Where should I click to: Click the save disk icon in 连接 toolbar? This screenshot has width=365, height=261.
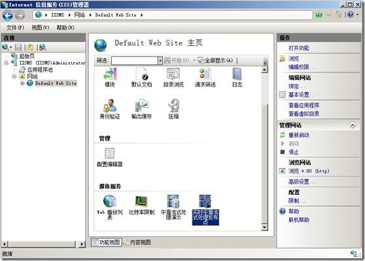18,47
